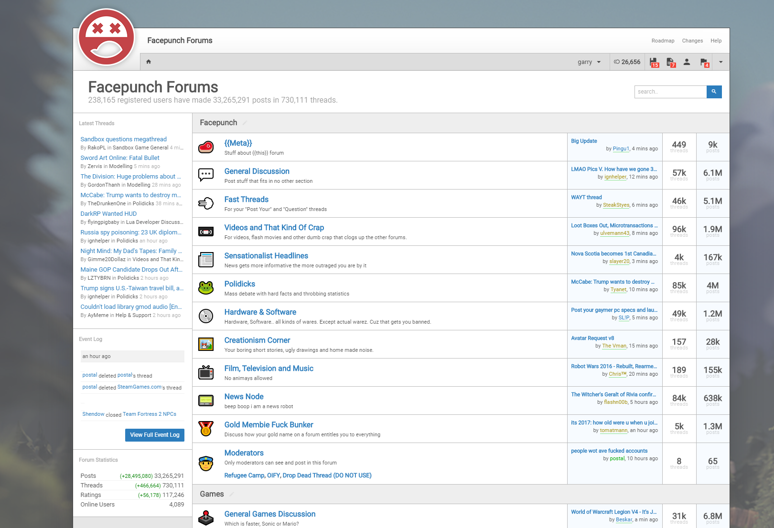Open the News Node forum

(244, 397)
